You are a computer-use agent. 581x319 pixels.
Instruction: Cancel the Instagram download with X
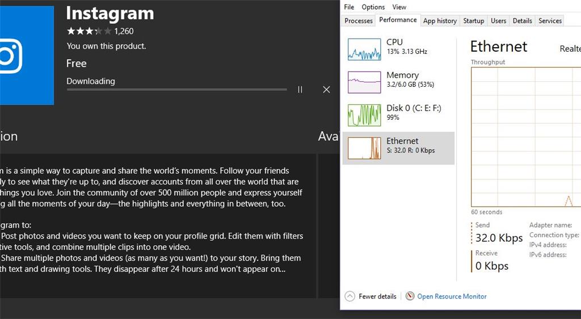326,90
